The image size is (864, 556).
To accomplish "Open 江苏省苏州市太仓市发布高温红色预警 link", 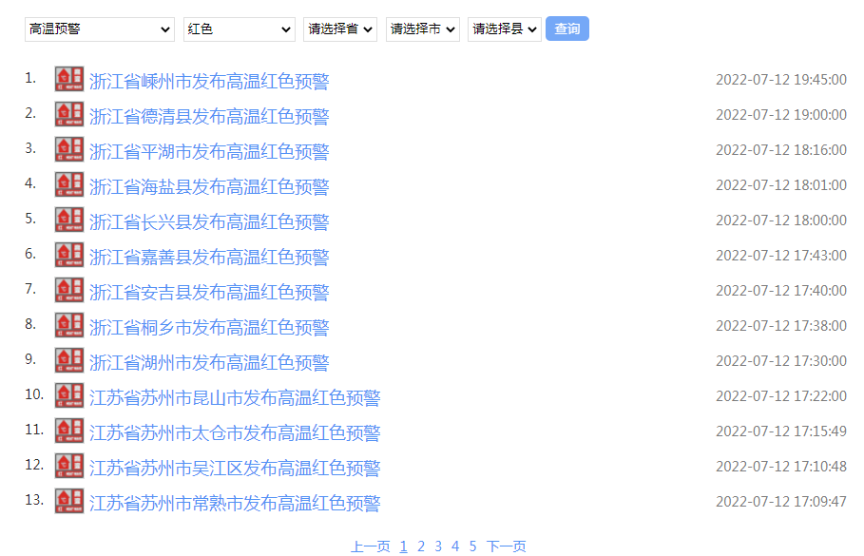I will tap(235, 432).
